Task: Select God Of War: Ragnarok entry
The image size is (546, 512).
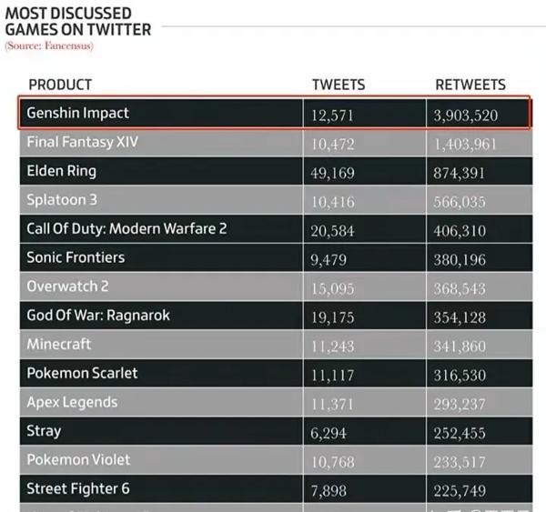Action: point(98,315)
